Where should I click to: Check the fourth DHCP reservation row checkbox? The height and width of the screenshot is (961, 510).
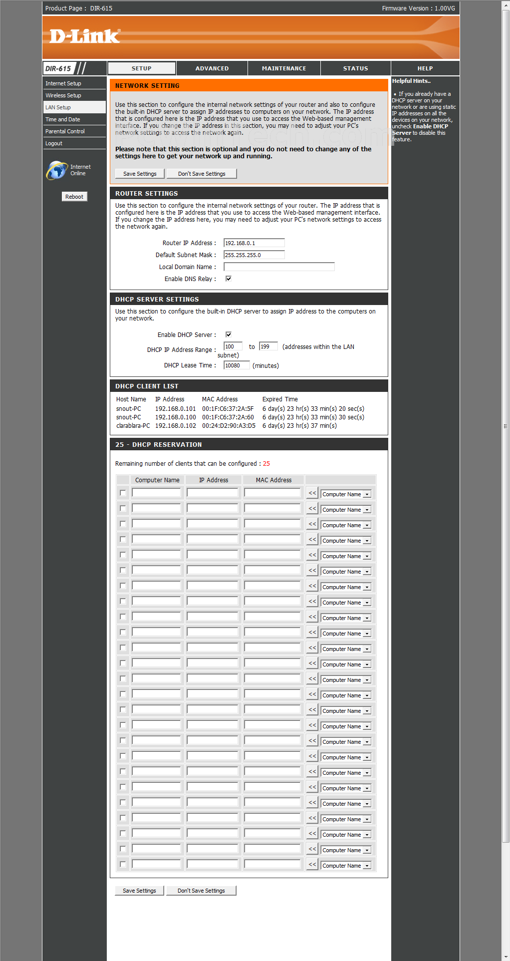pos(123,539)
